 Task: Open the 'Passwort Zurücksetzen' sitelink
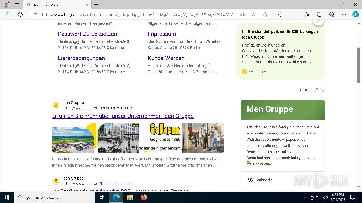pos(87,34)
